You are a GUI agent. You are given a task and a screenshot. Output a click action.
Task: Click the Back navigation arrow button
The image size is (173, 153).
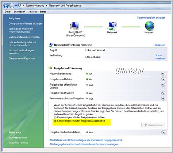pyautogui.click(x=6, y=5)
